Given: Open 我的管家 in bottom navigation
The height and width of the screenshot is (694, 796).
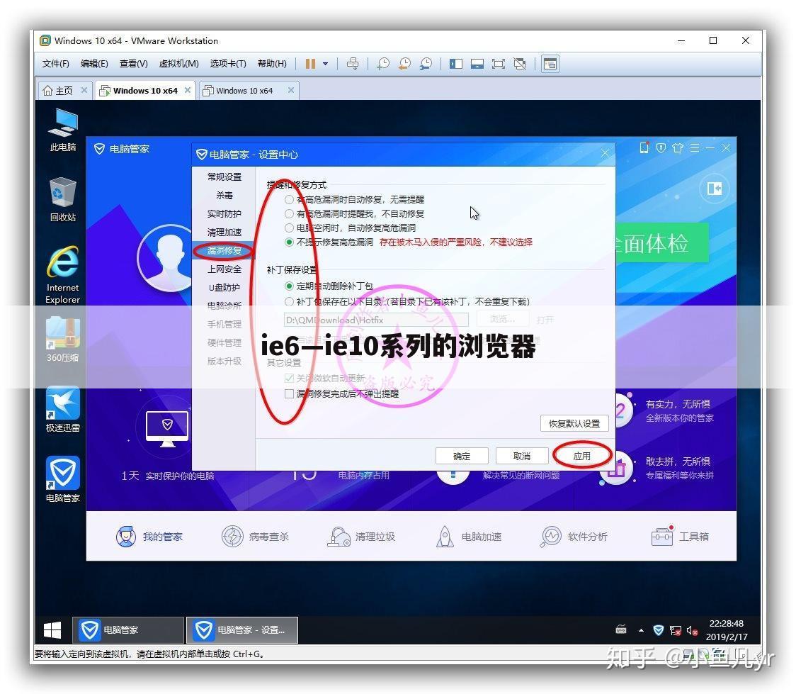Looking at the screenshot, I should pyautogui.click(x=149, y=537).
